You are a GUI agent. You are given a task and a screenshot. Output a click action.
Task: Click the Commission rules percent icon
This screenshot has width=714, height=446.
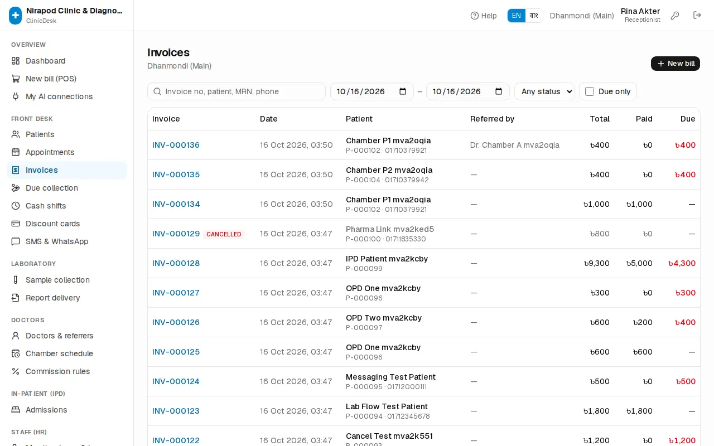(x=16, y=371)
